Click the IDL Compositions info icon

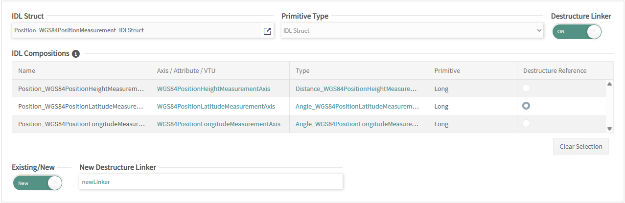[76, 54]
